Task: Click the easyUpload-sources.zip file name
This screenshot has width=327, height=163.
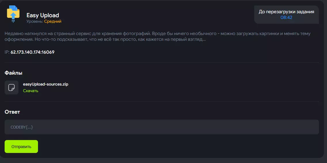Action: [x=46, y=84]
